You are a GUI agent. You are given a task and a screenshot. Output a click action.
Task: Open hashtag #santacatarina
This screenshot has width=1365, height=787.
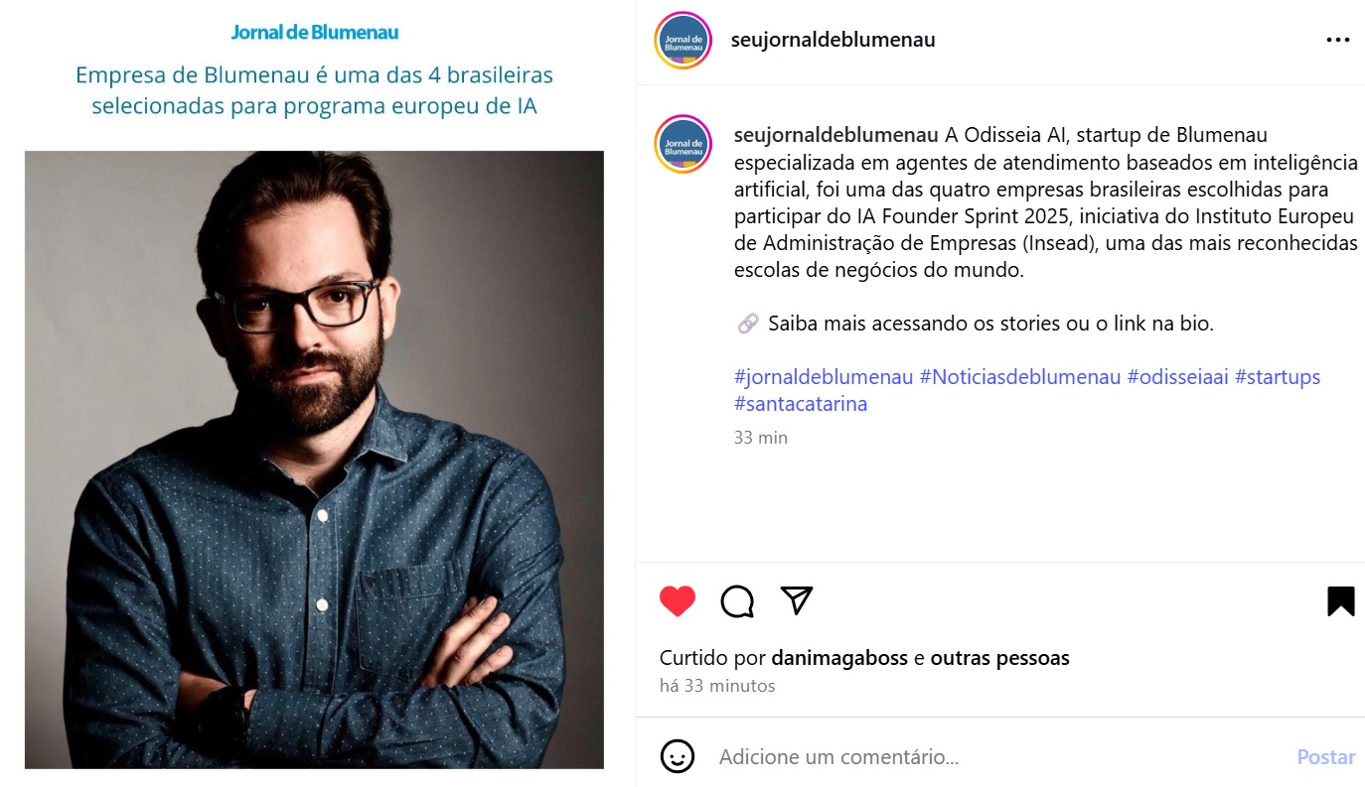pyautogui.click(x=801, y=404)
